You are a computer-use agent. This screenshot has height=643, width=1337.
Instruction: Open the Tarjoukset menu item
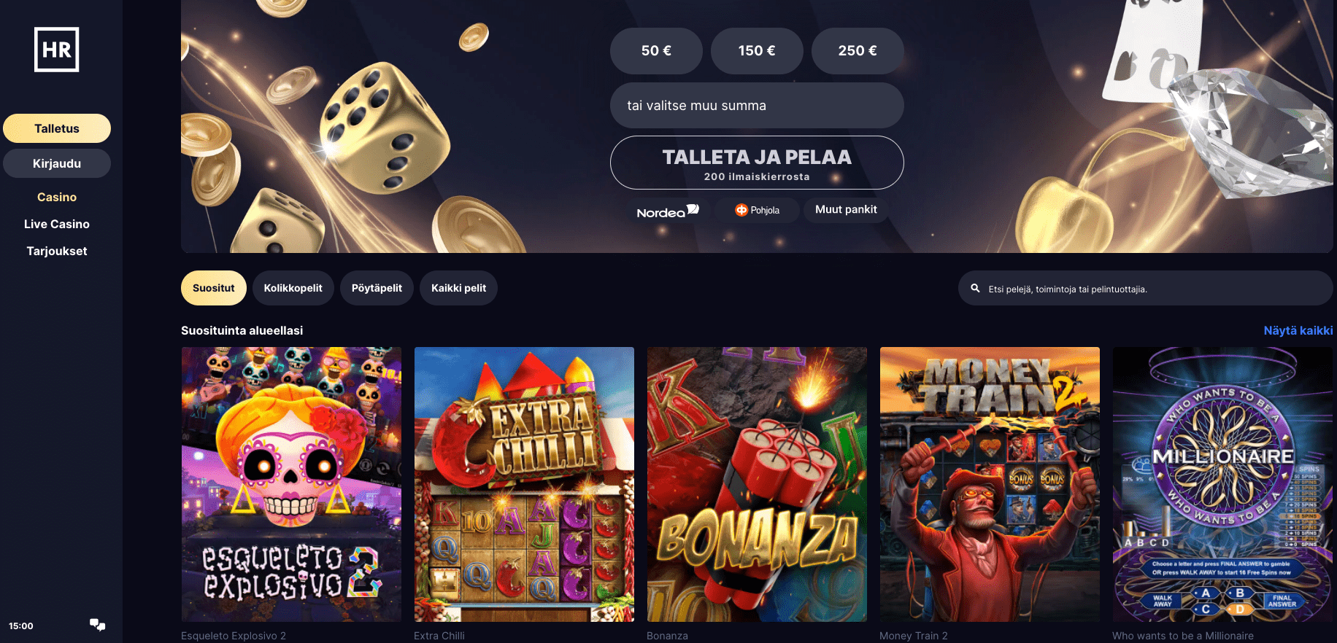pyautogui.click(x=57, y=251)
